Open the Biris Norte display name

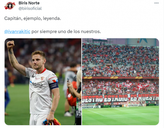click(x=29, y=3)
